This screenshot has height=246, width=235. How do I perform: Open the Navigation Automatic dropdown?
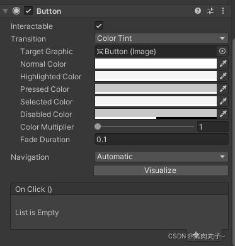(x=161, y=157)
